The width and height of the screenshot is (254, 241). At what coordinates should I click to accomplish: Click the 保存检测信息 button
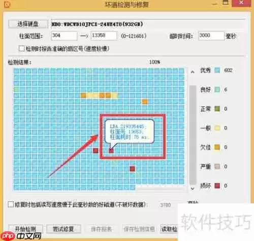(x=139, y=229)
